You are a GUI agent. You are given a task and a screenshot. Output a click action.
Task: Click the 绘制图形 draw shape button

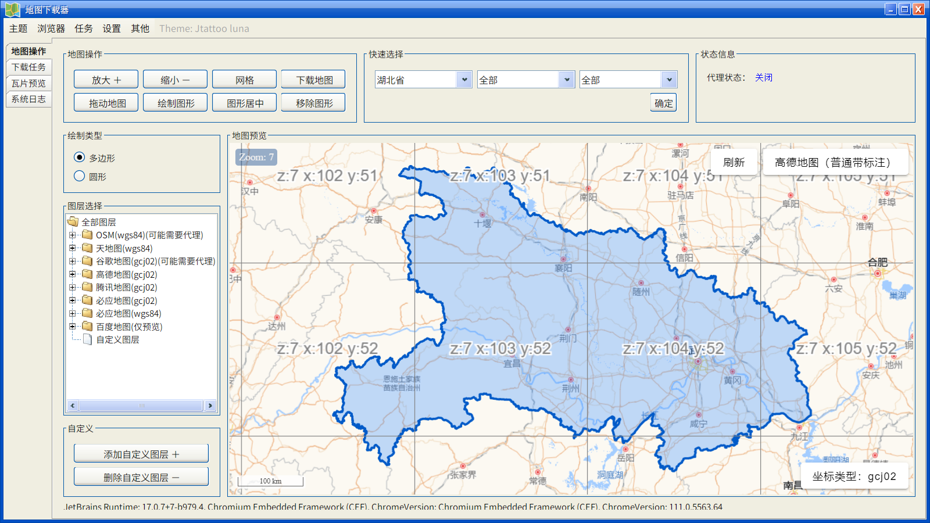175,103
